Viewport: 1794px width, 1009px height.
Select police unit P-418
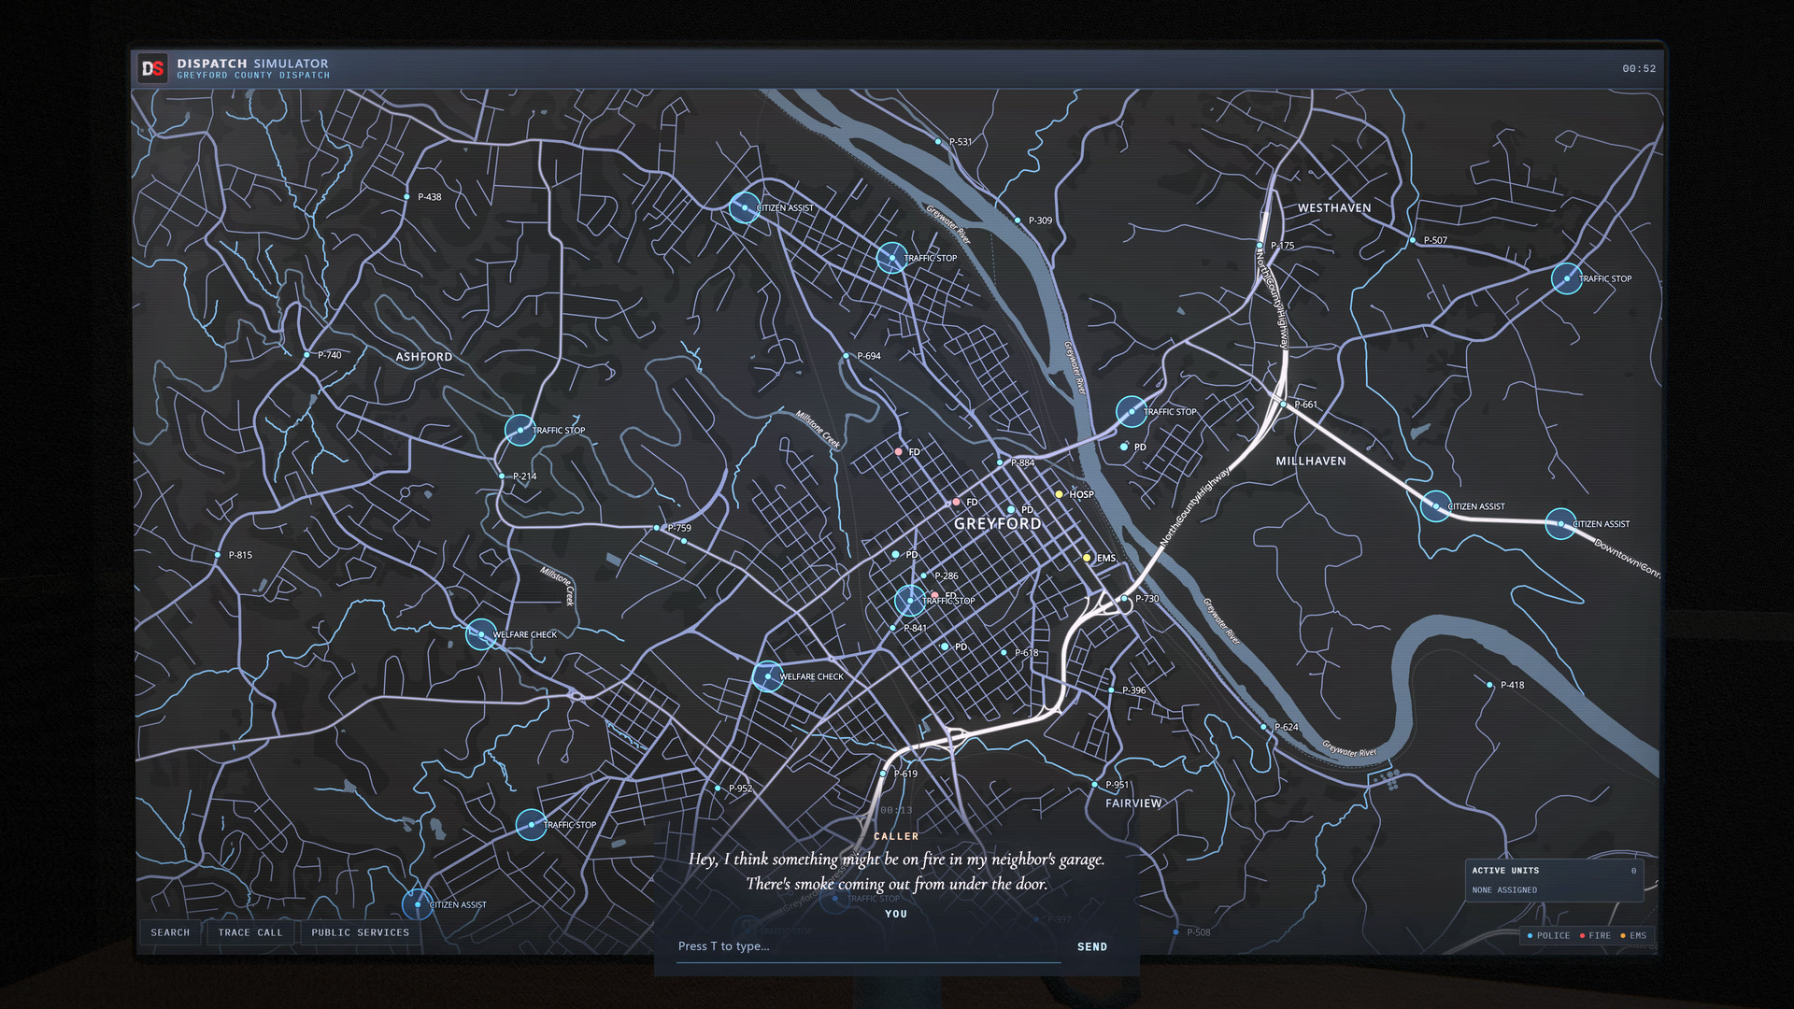click(1489, 685)
